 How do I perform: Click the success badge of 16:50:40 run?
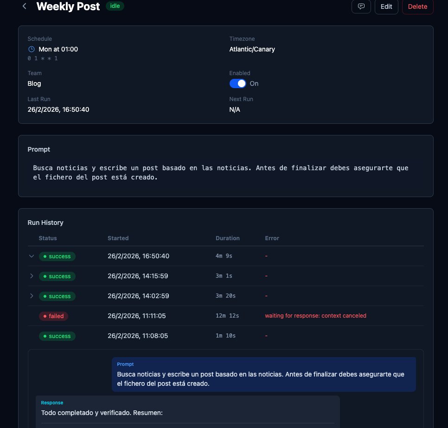57,256
